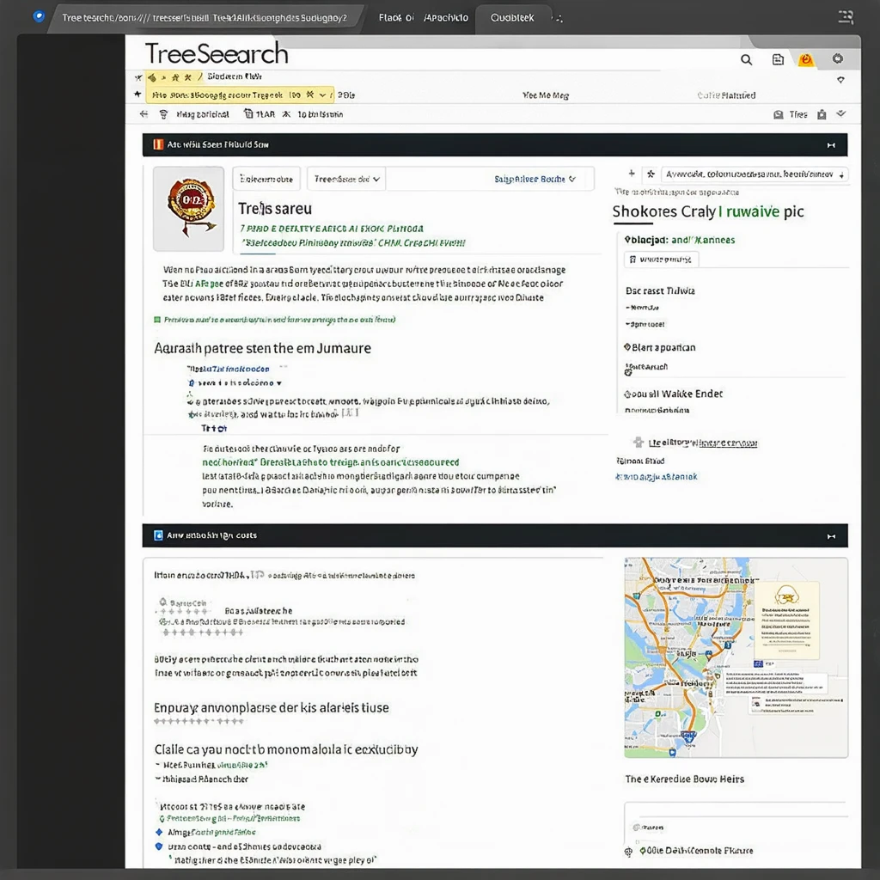Switch to the Qudbteek browser tab
Screen dimensions: 880x880
[513, 18]
